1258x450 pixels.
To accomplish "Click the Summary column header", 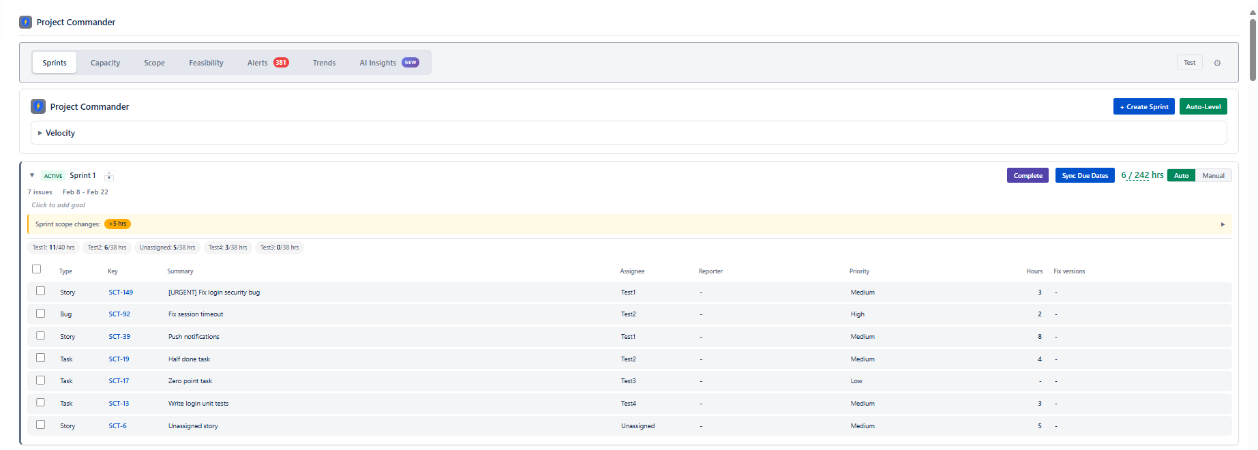I will pyautogui.click(x=180, y=271).
